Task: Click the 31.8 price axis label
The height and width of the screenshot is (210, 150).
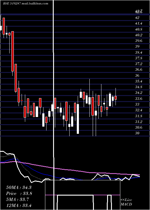Action: tap(139, 116)
